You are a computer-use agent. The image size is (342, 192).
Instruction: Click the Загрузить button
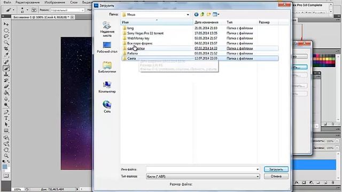tap(276, 170)
